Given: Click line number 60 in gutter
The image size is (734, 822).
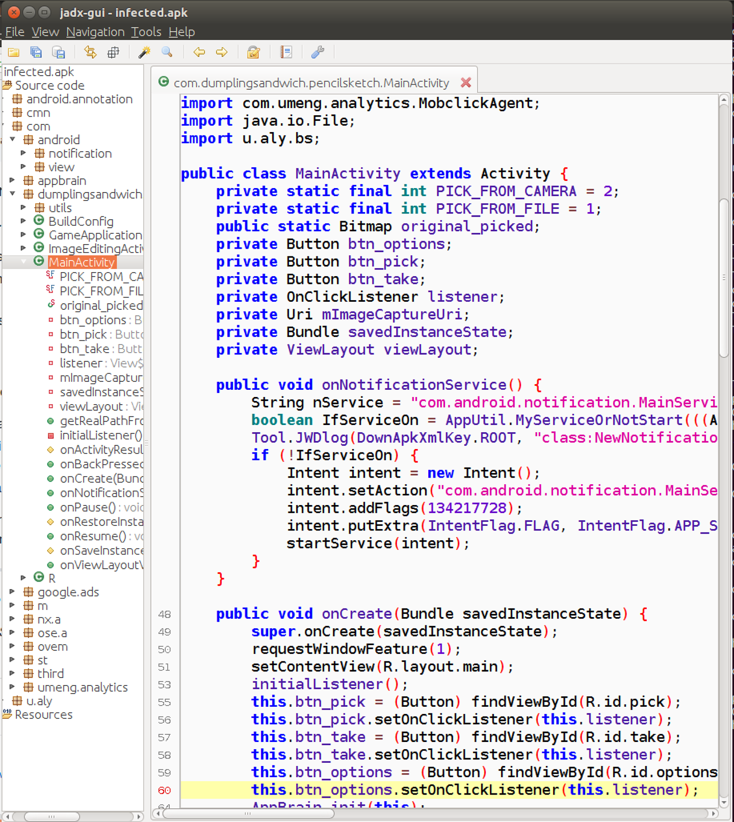Looking at the screenshot, I should coord(164,790).
